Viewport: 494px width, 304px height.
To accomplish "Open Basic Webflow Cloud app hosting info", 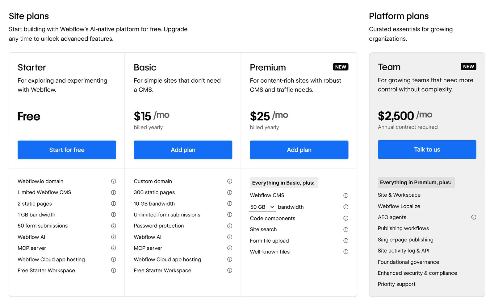I will pos(230,259).
